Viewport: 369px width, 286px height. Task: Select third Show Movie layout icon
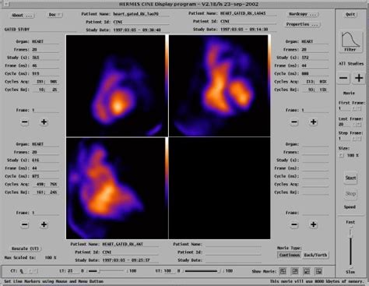point(307,271)
